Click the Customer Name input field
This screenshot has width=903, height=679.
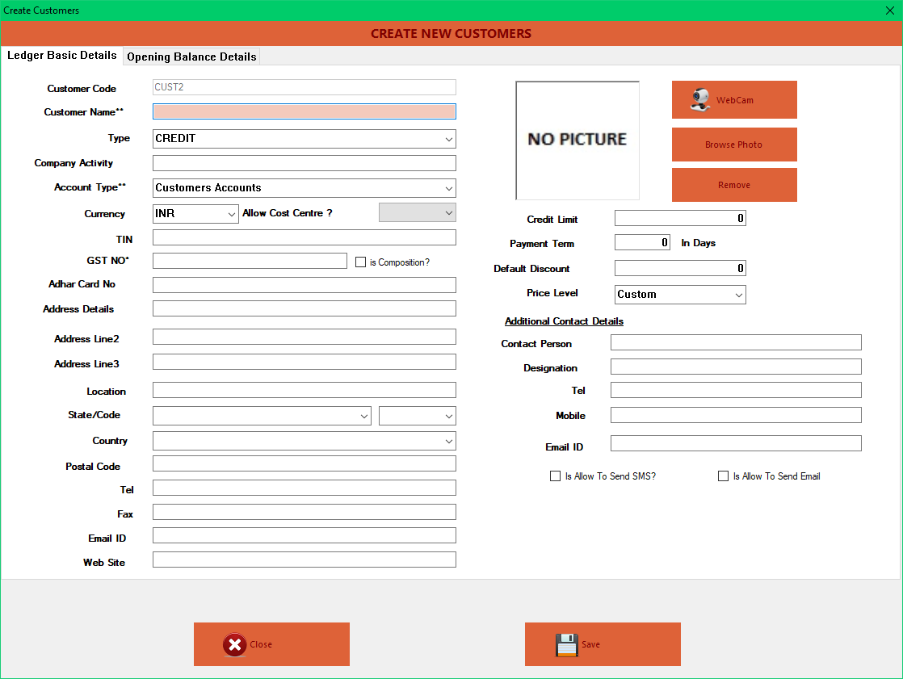(x=304, y=111)
